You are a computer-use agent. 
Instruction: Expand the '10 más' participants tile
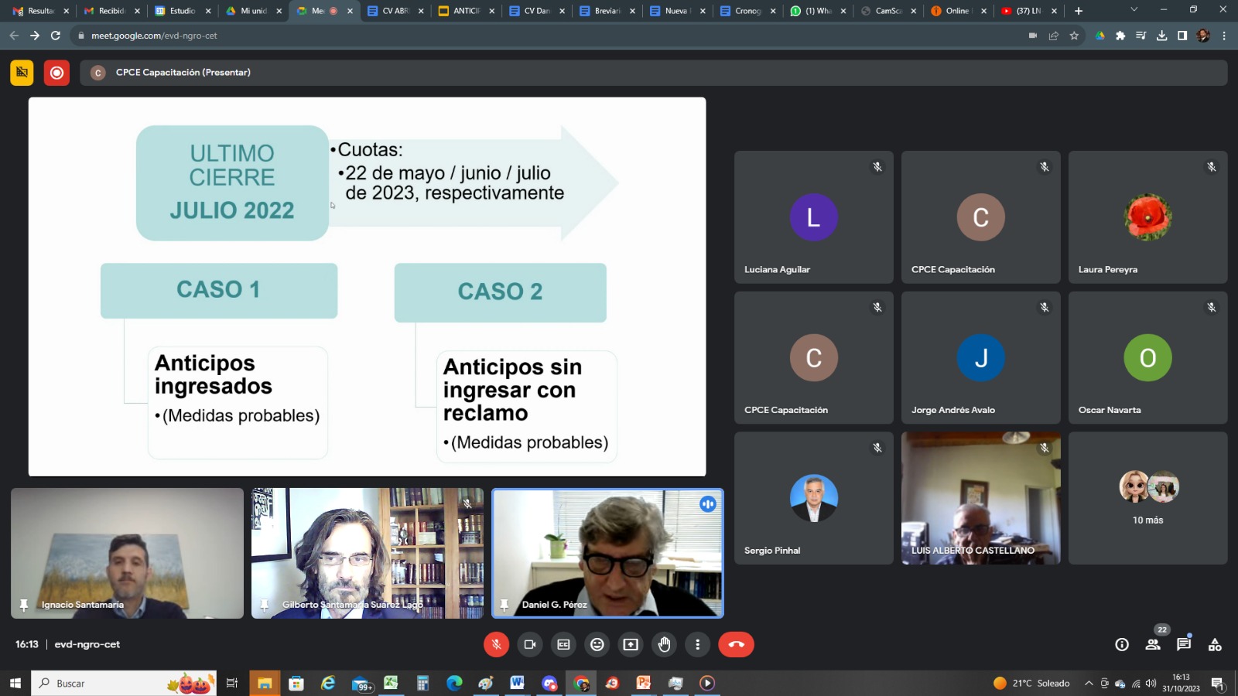point(1147,498)
